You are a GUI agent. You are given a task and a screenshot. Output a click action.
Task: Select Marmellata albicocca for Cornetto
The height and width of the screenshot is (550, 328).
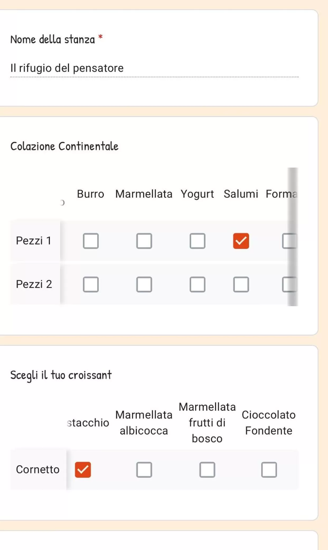pyautogui.click(x=144, y=470)
